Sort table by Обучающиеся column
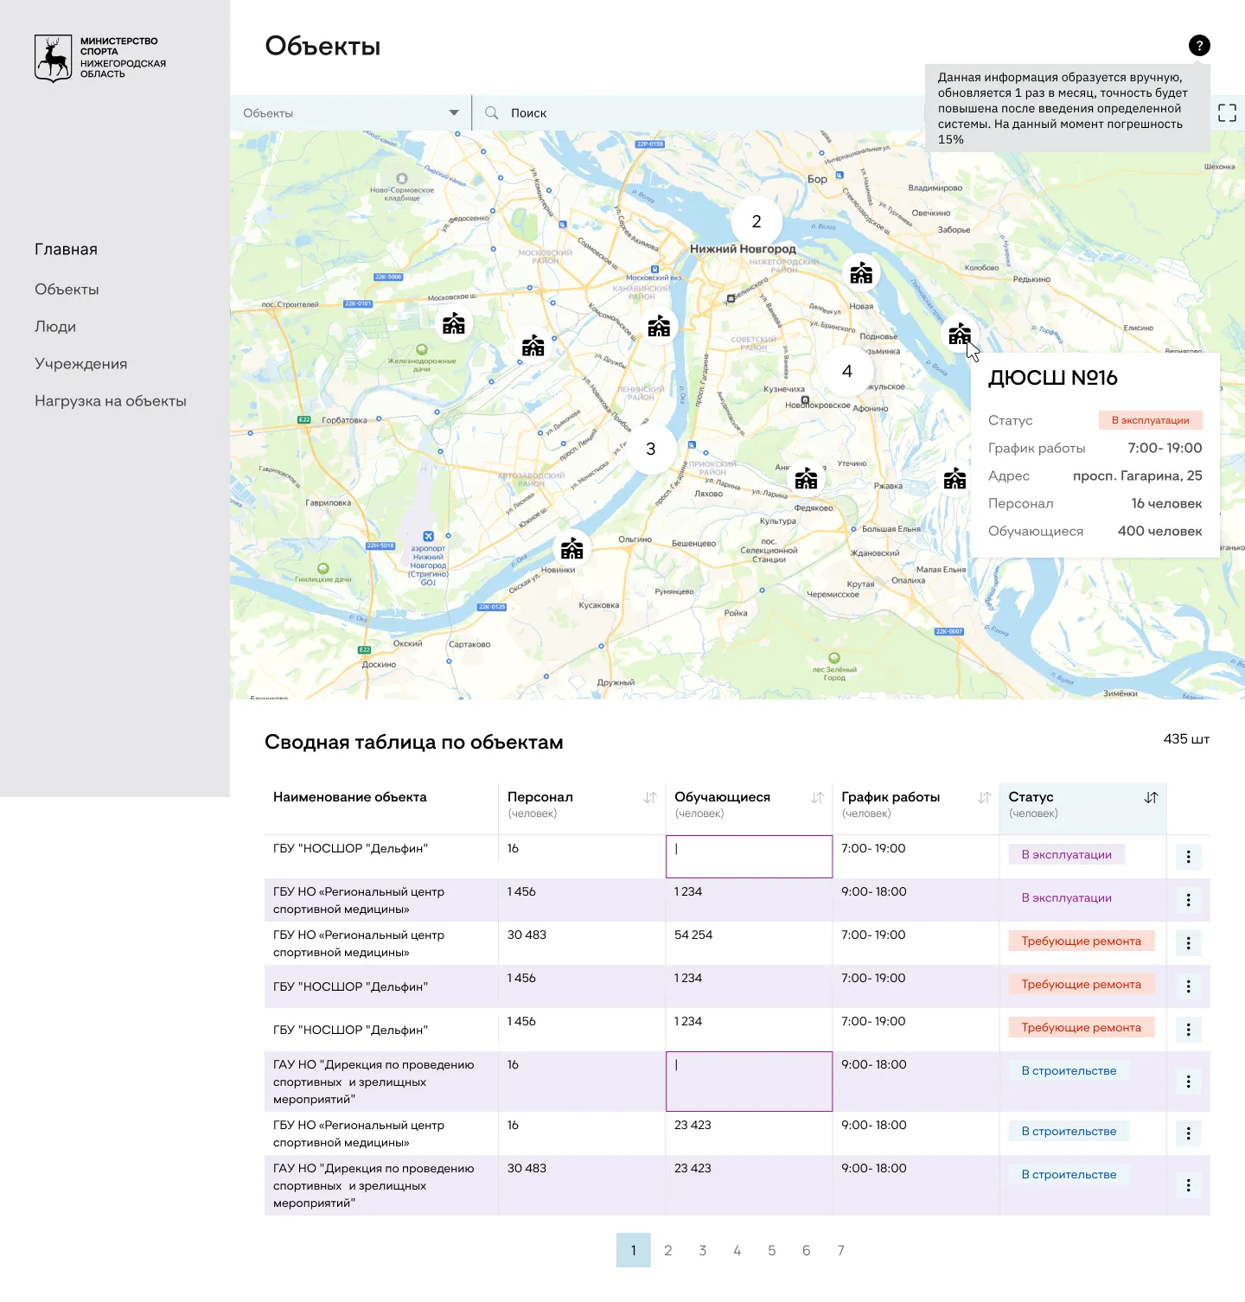 pyautogui.click(x=817, y=798)
